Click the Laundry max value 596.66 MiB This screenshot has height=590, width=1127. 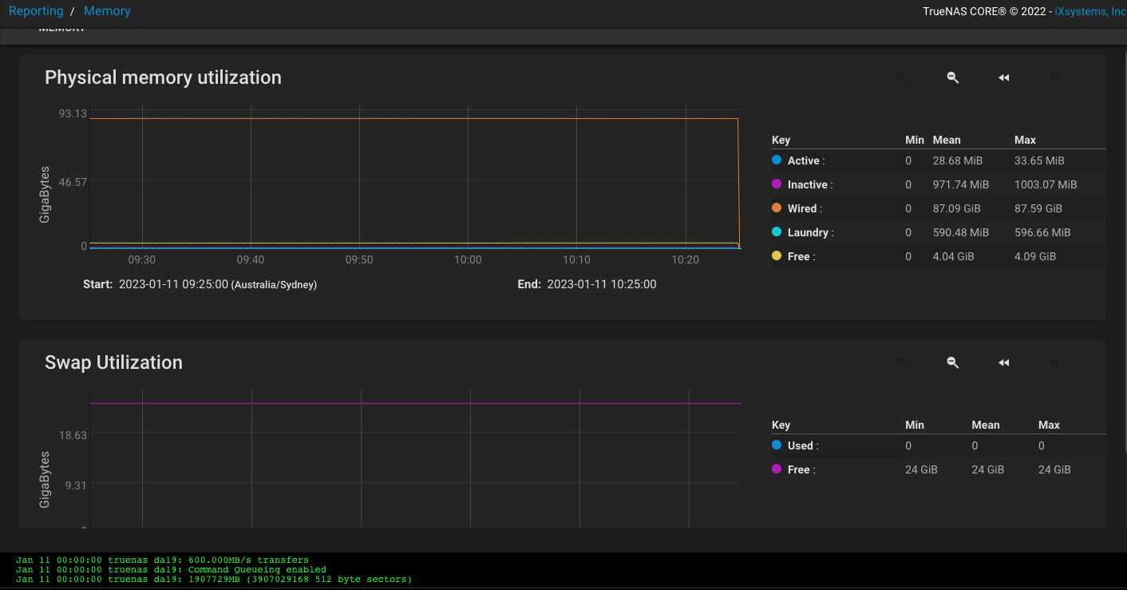(x=1042, y=232)
